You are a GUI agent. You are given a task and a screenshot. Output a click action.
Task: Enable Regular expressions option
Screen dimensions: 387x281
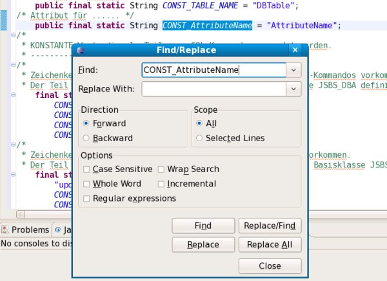click(86, 199)
